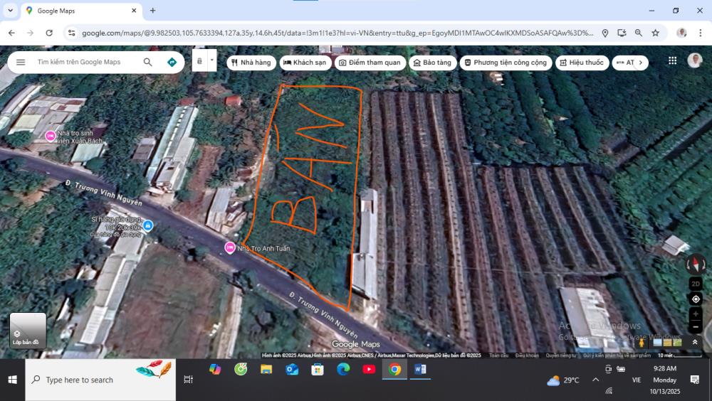This screenshot has height=401, width=712.
Task: Click the Chrome address bar URL
Action: click(x=337, y=33)
